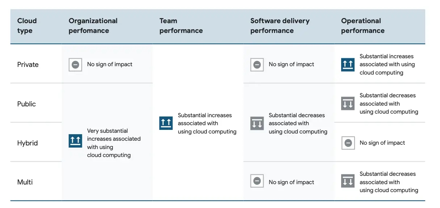Select the Multi row label
The height and width of the screenshot is (208, 440).
click(25, 182)
